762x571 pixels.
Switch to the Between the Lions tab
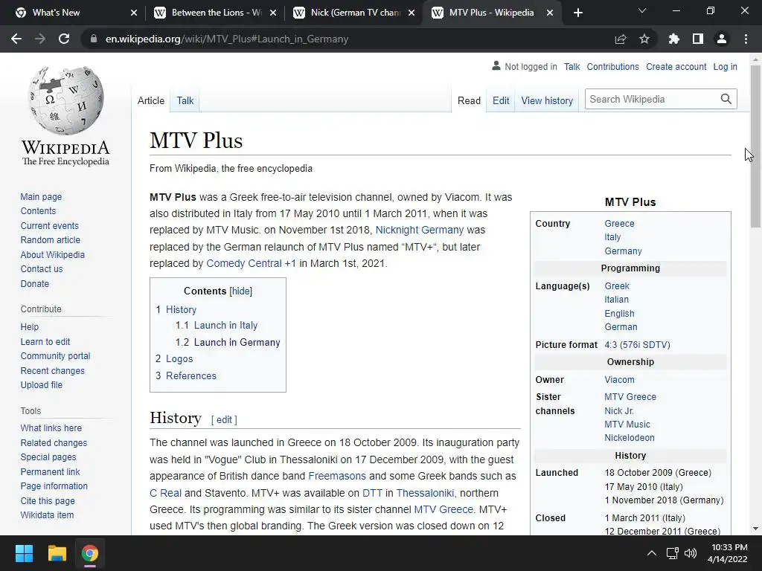coord(217,13)
